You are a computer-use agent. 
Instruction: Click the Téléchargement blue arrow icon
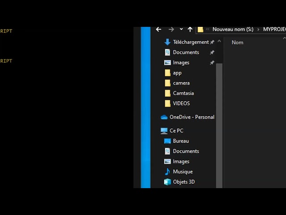pos(167,42)
